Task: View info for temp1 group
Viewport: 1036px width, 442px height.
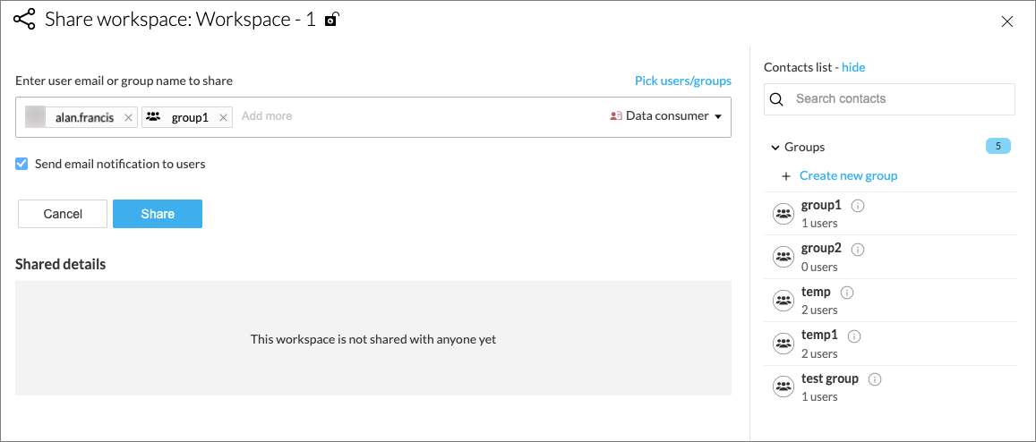Action: pyautogui.click(x=854, y=336)
